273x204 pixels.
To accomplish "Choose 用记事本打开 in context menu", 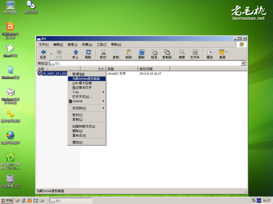I will click(x=87, y=88).
